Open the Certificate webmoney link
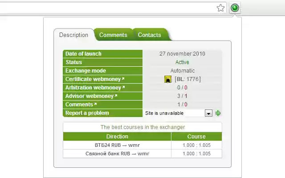This screenshot has width=285, height=178. pos(95,79)
